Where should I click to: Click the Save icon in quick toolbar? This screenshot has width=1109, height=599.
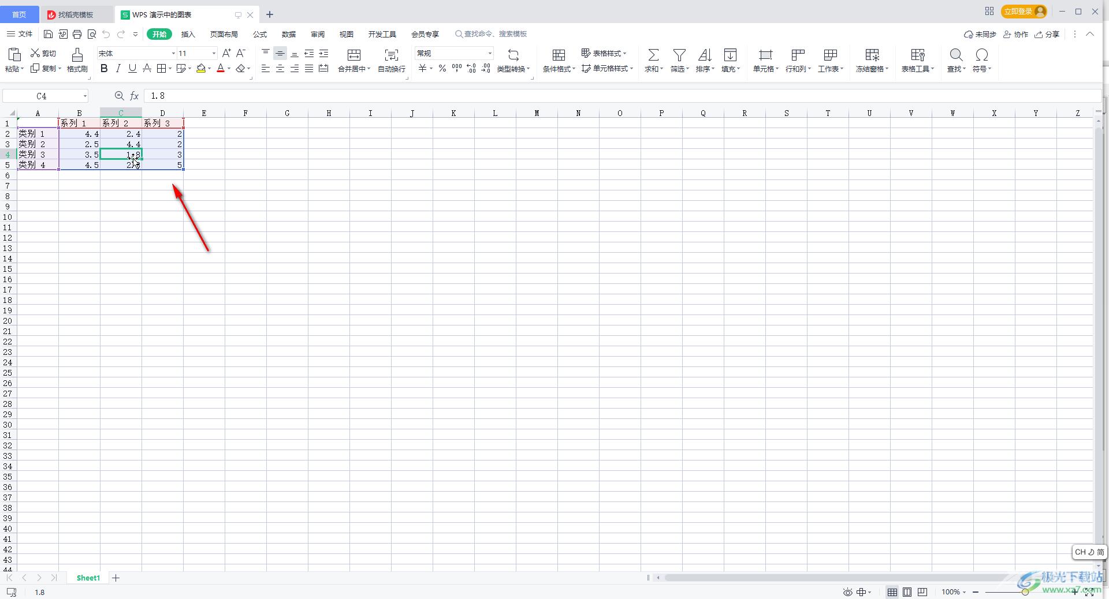tap(49, 34)
